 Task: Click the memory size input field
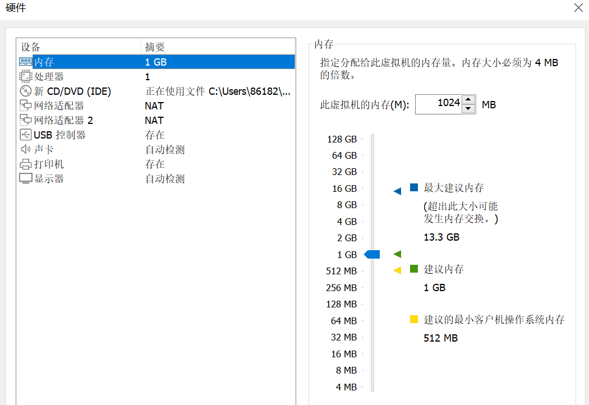(439, 104)
